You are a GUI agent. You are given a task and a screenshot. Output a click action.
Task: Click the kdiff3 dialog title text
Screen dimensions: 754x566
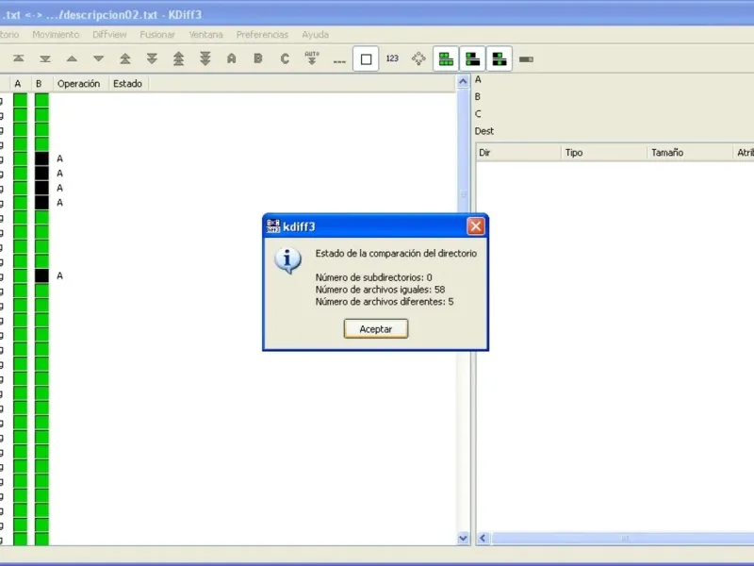[x=299, y=226]
